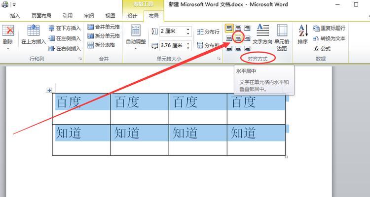The width and height of the screenshot is (370, 197).
Task: Click 公式 formula button
Action: (322, 49)
